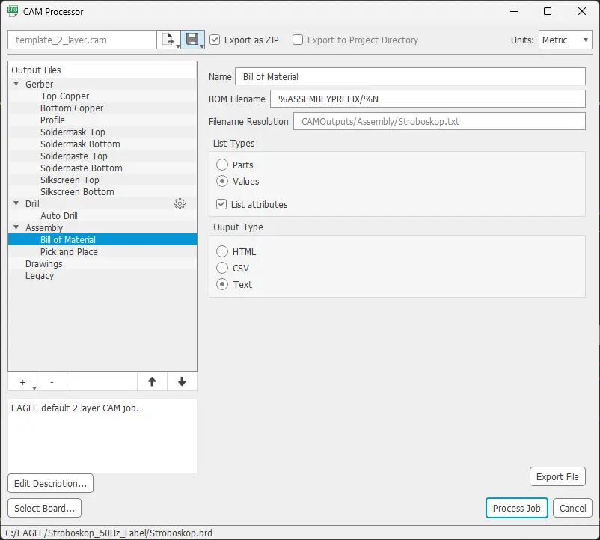The image size is (600, 540).
Task: Open the Units dropdown
Action: tap(565, 40)
